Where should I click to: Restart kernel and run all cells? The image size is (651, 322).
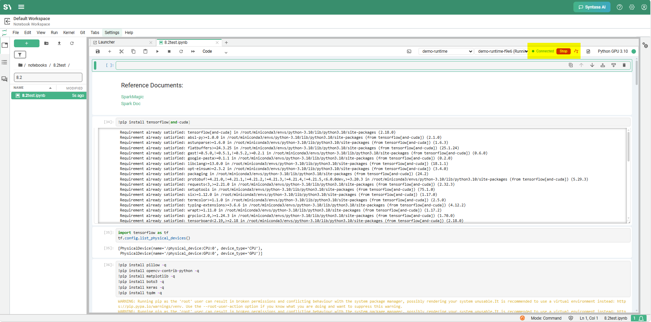coord(193,51)
